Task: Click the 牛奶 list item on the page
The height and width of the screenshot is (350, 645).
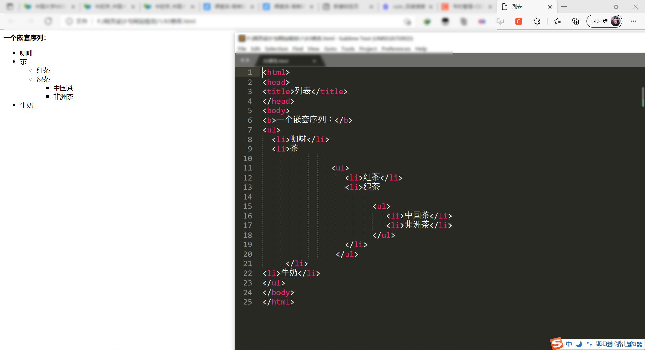Action: click(x=27, y=105)
